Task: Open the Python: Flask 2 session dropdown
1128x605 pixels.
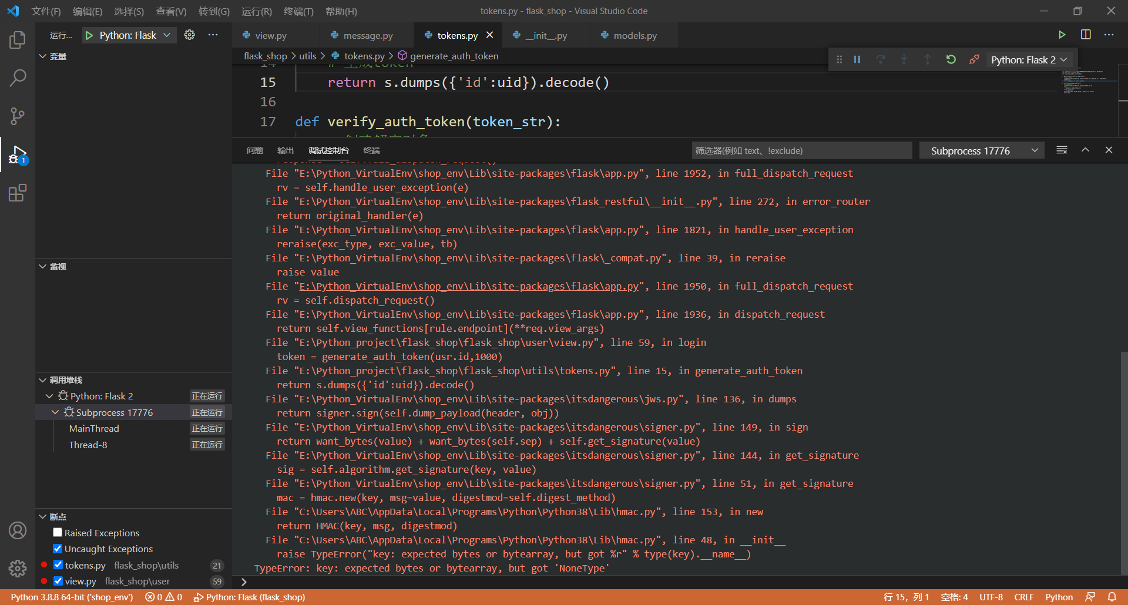Action: click(1029, 59)
